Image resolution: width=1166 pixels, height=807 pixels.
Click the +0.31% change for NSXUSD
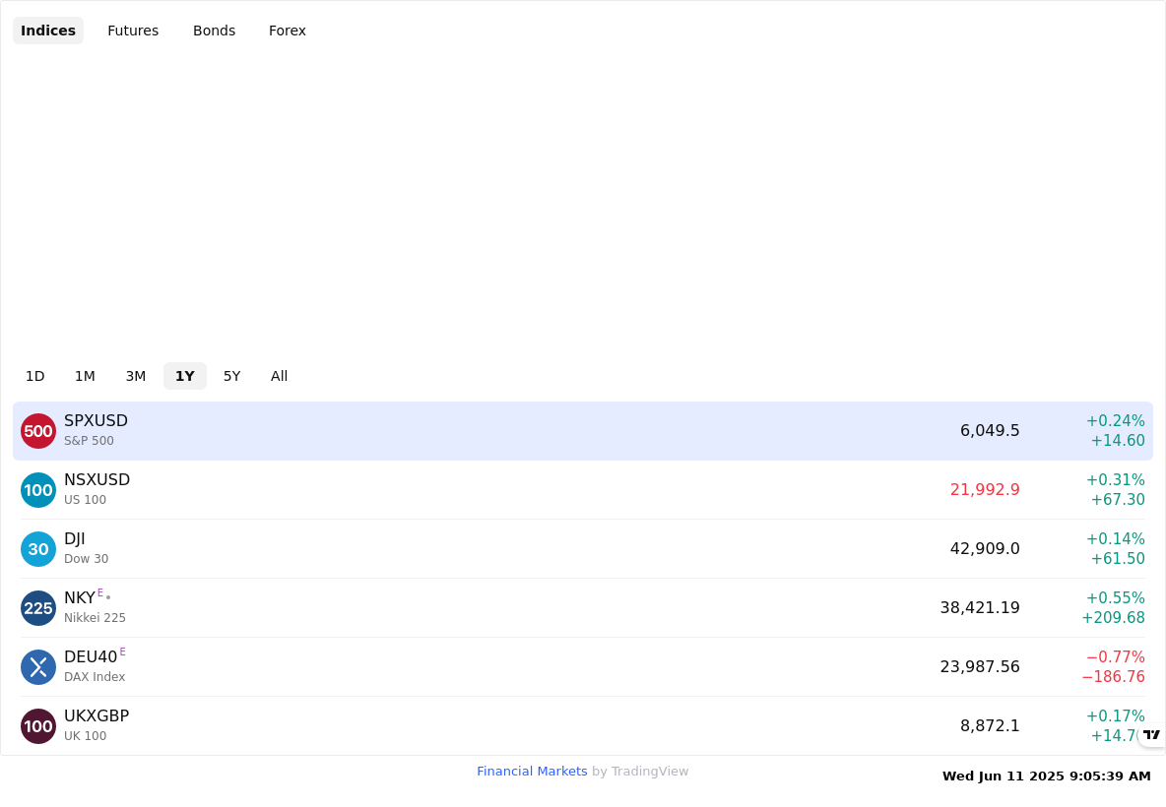(1116, 480)
